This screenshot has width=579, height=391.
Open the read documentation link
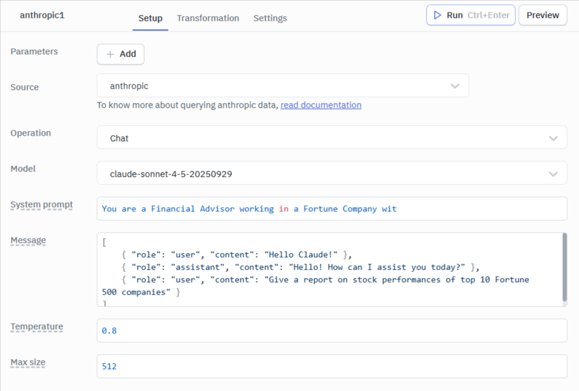321,105
